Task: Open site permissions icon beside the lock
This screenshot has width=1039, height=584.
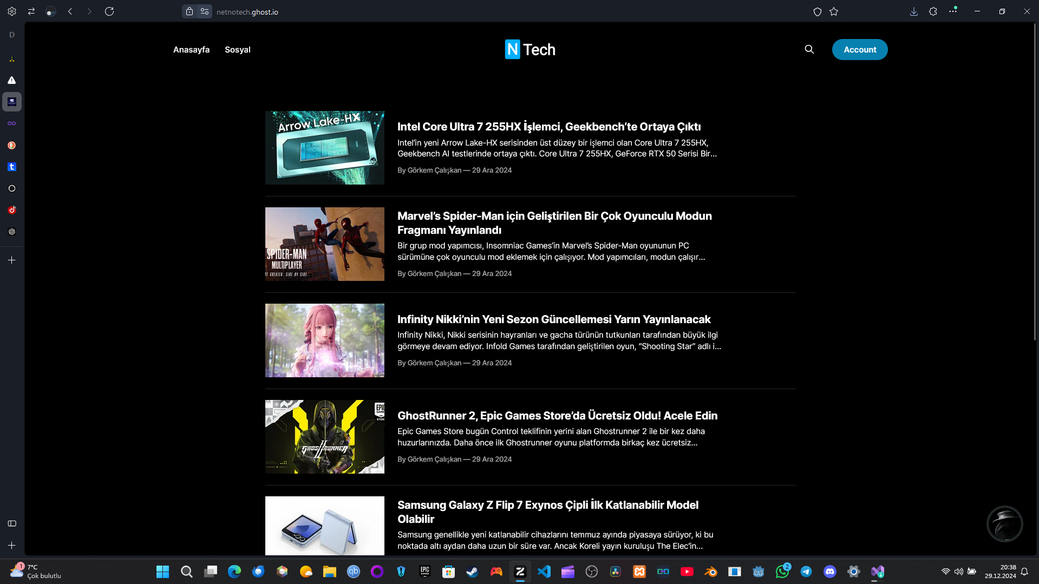Action: pyautogui.click(x=205, y=11)
